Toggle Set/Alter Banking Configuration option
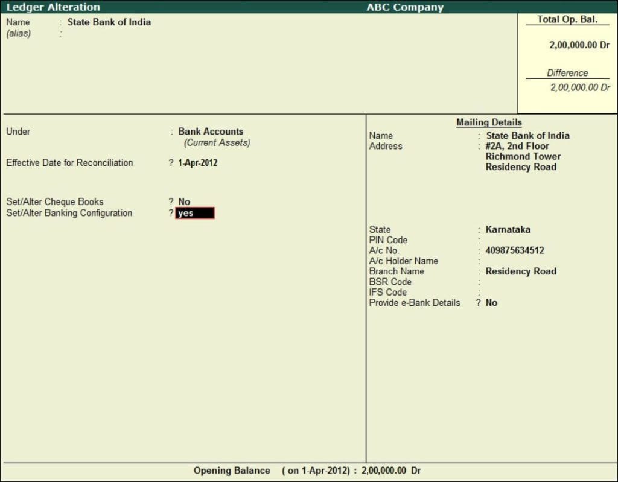The width and height of the screenshot is (618, 482). 194,213
